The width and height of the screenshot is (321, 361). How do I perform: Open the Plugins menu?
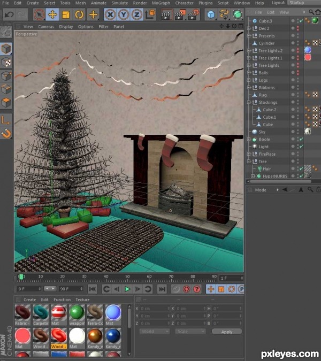205,3
